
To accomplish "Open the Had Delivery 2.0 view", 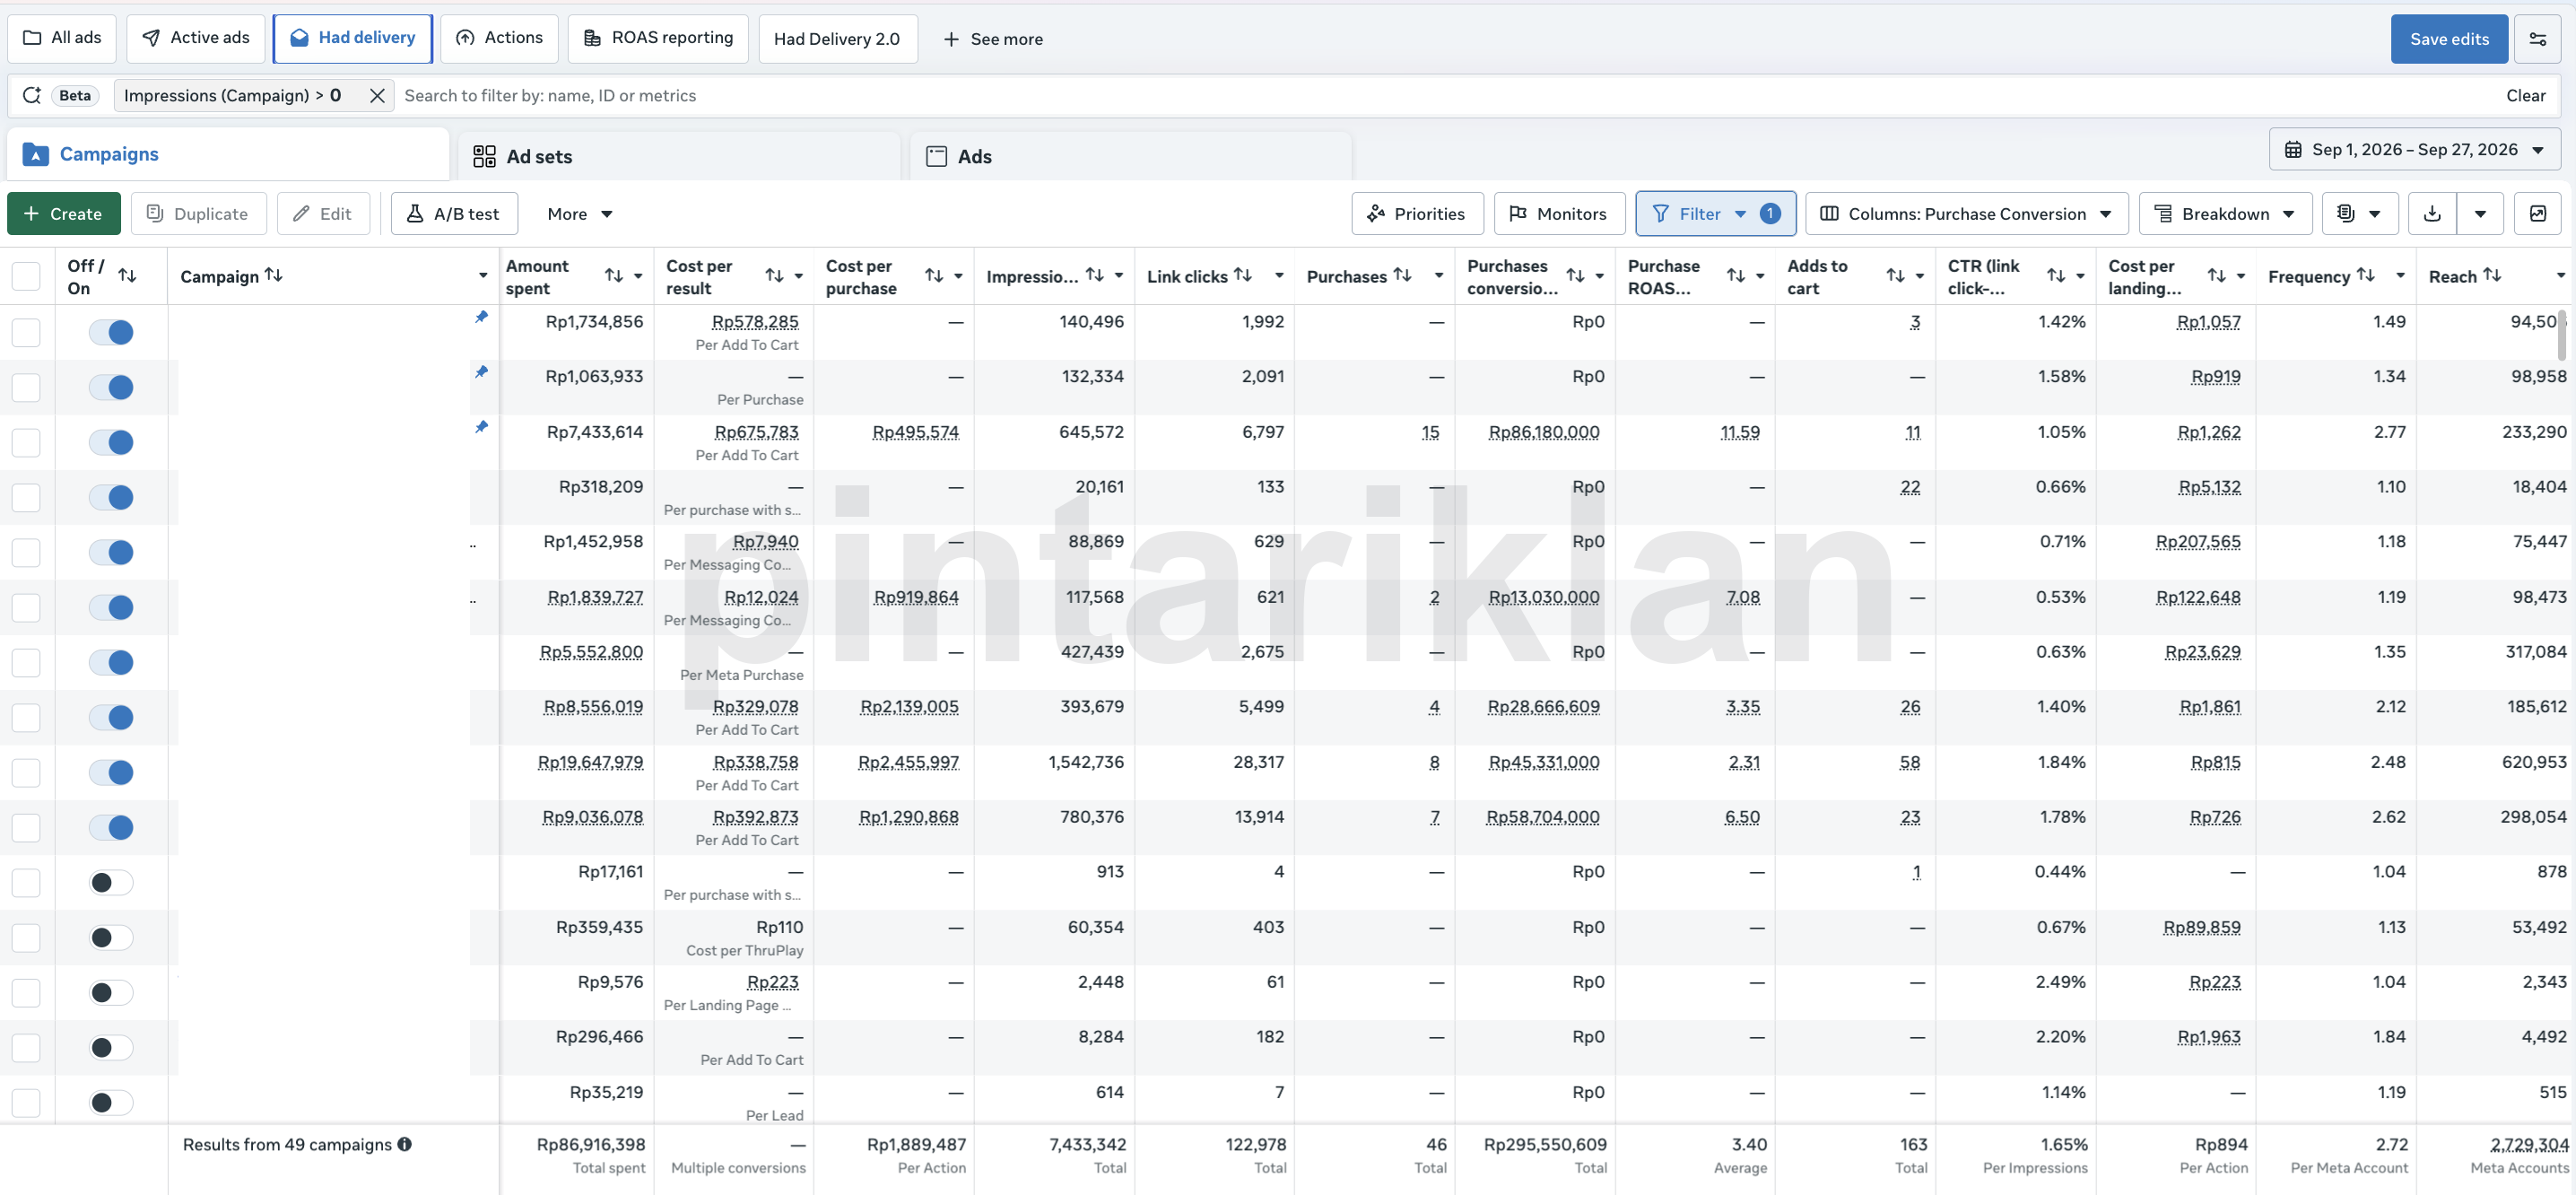I will pos(837,39).
